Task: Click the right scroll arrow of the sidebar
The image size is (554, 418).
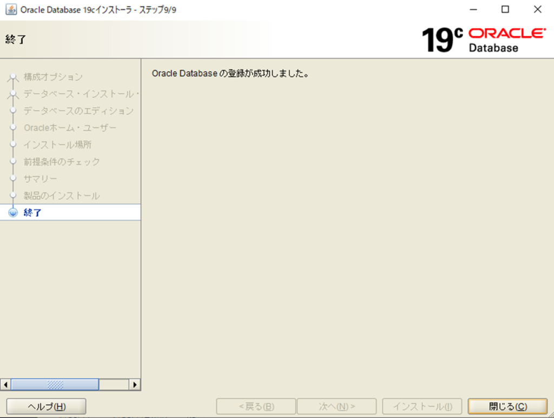Action: point(135,384)
